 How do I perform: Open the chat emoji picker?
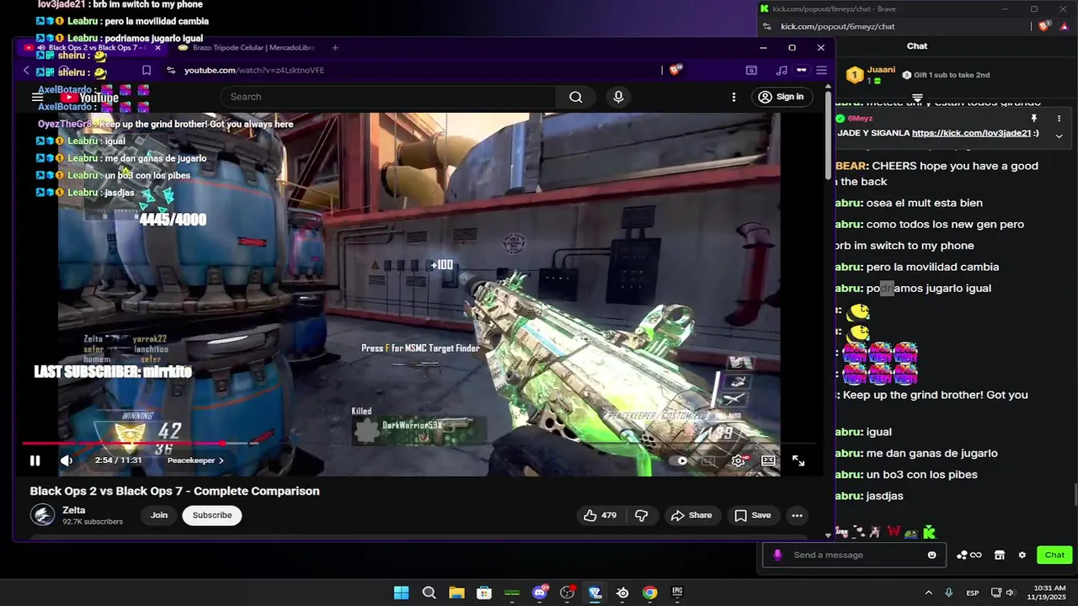[x=931, y=555]
